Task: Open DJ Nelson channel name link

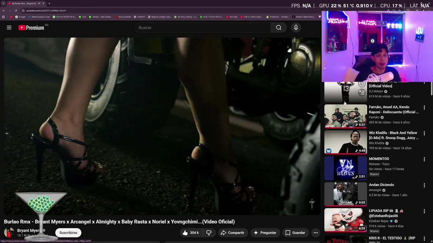Action: (x=376, y=91)
